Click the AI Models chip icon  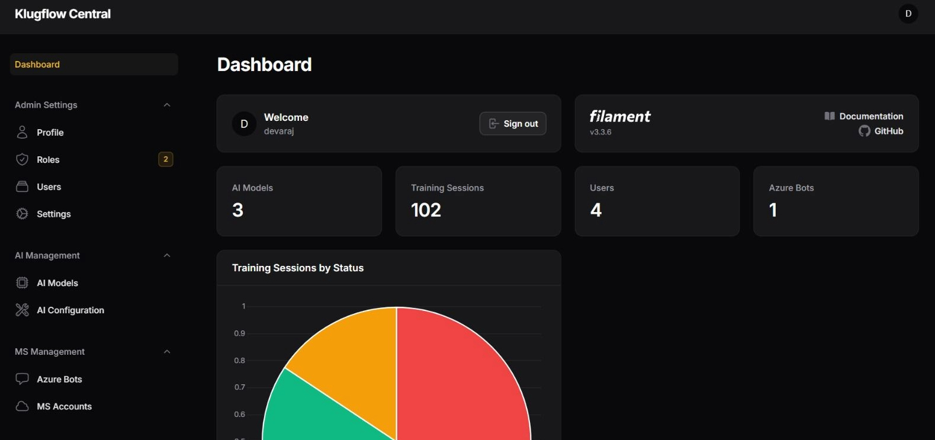point(22,282)
